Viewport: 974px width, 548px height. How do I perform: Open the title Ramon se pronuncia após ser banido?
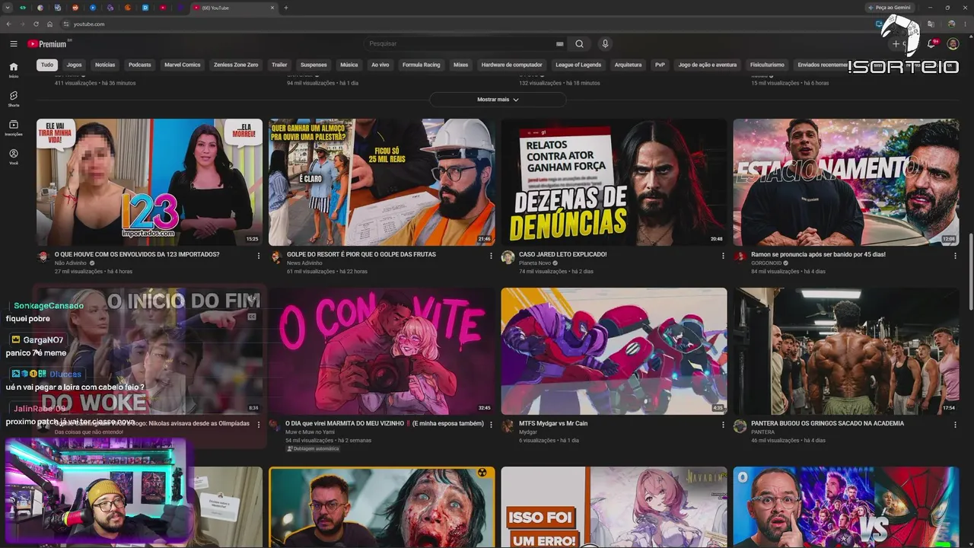(x=818, y=254)
